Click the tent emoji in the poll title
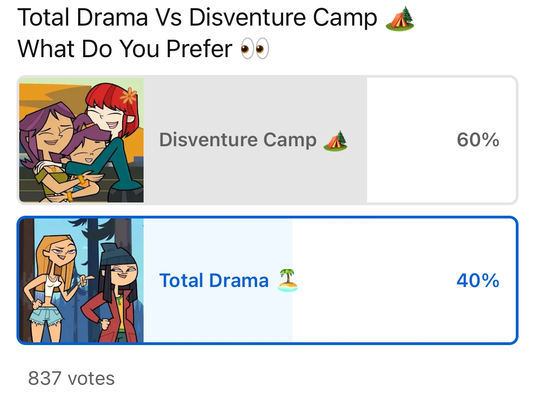Viewport: 535px width, 404px height. pyautogui.click(x=398, y=18)
